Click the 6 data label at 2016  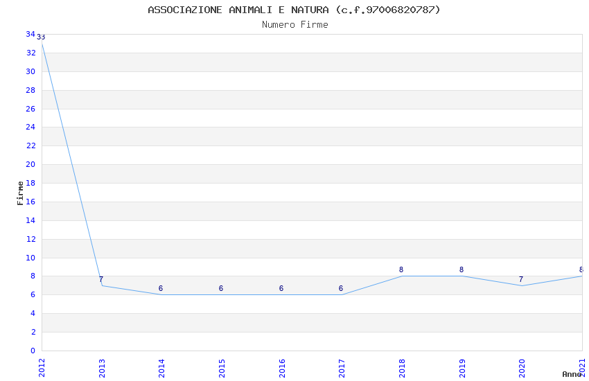pos(281,288)
